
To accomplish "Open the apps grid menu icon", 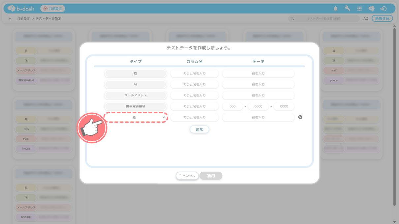I will (x=359, y=9).
